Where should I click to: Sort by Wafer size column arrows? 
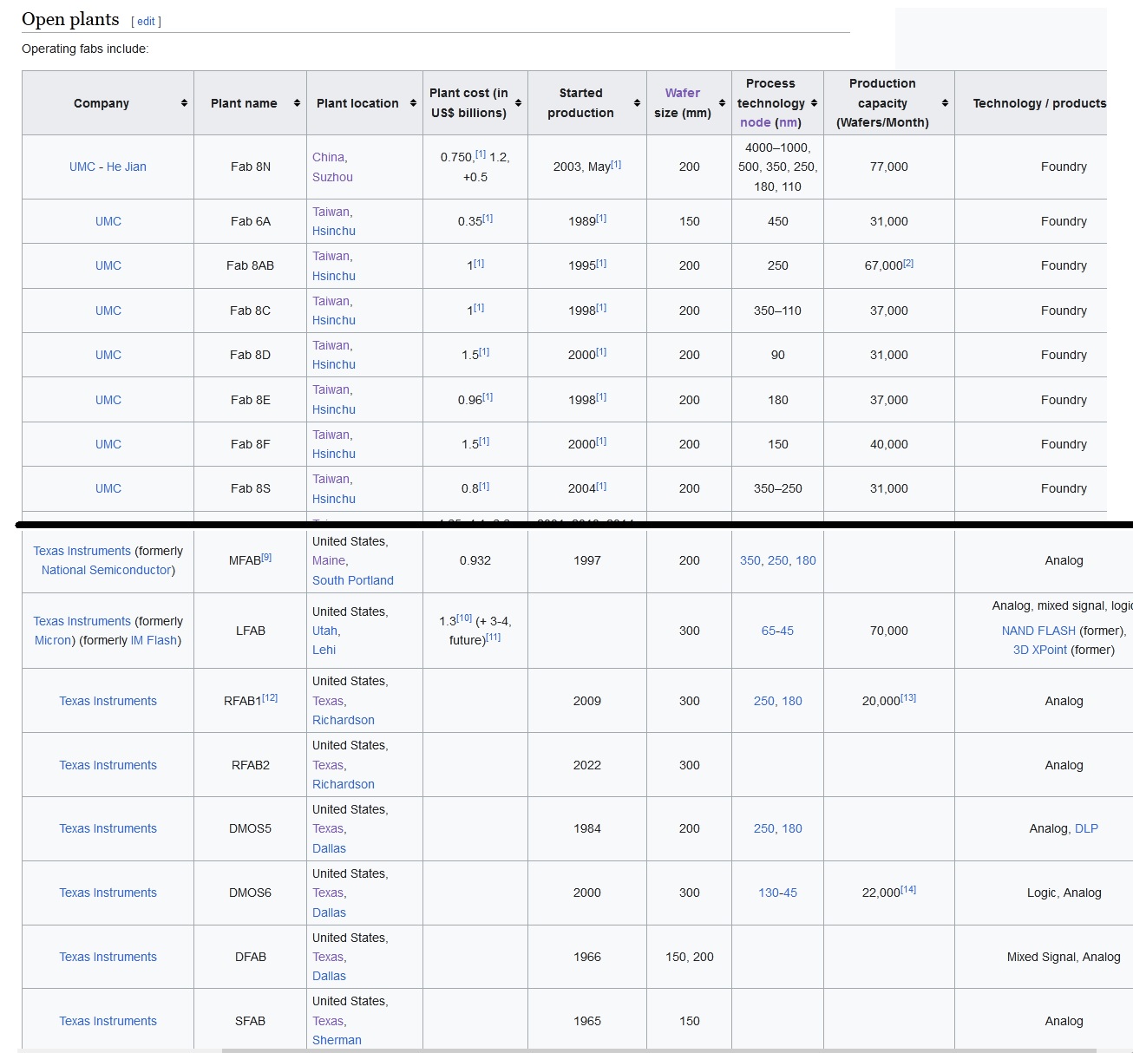722,103
